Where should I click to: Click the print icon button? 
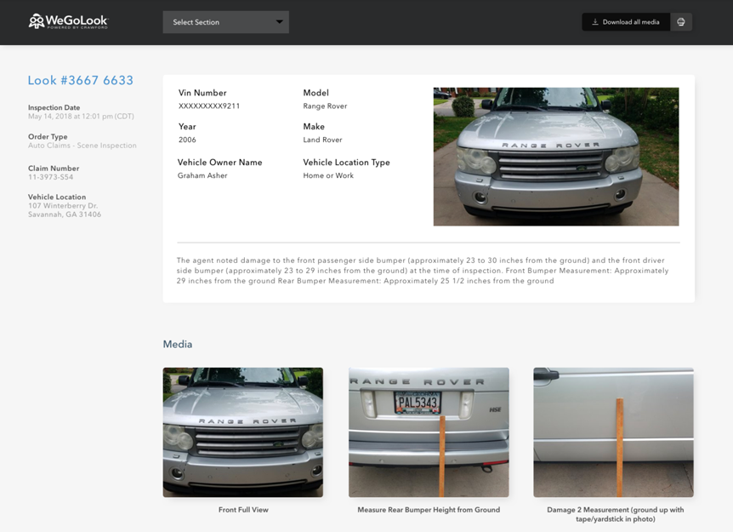(681, 22)
